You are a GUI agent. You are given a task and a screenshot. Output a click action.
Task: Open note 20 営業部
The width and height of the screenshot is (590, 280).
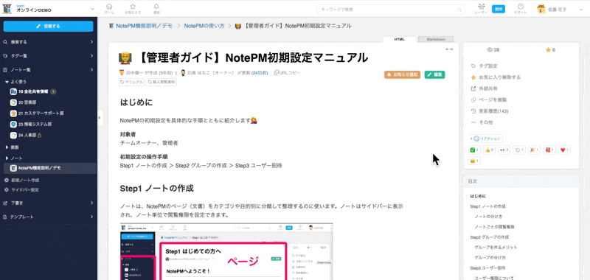pyautogui.click(x=24, y=102)
